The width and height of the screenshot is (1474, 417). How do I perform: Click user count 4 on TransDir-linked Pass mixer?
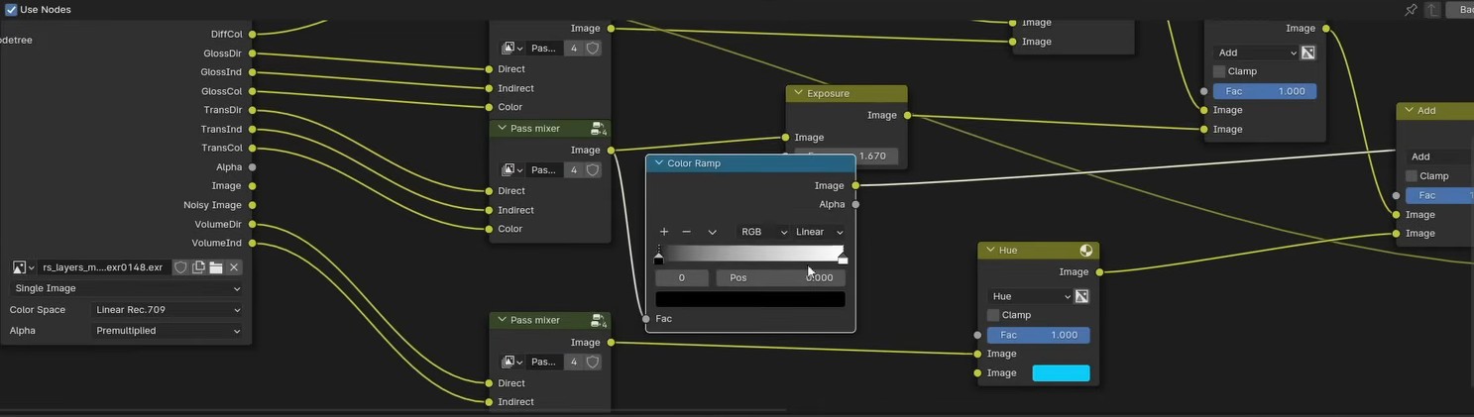pos(573,170)
